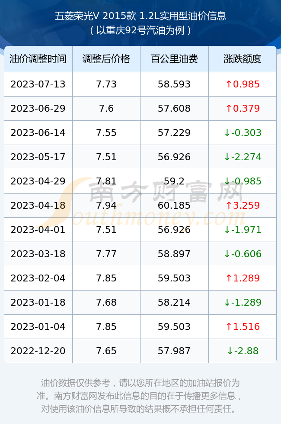Select the 2022-12-20 date cell
The width and height of the screenshot is (281, 433).
coord(38,351)
